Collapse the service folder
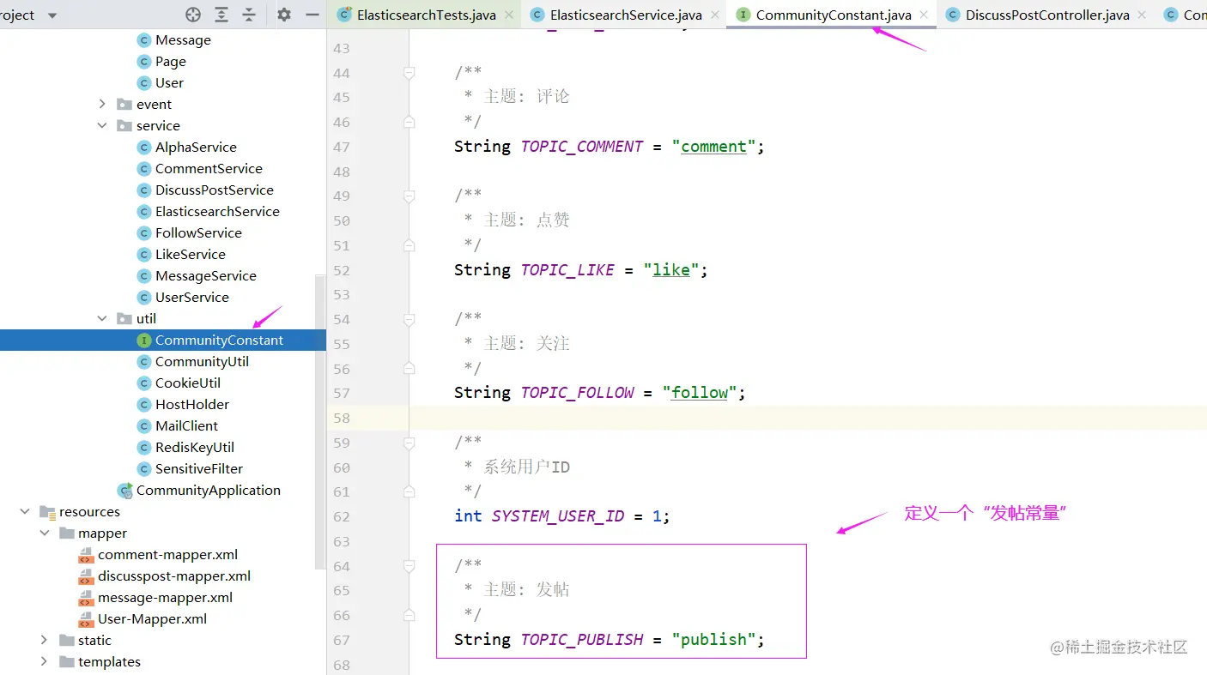This screenshot has height=675, width=1207. pyautogui.click(x=102, y=125)
